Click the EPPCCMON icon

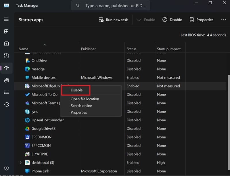27,146
